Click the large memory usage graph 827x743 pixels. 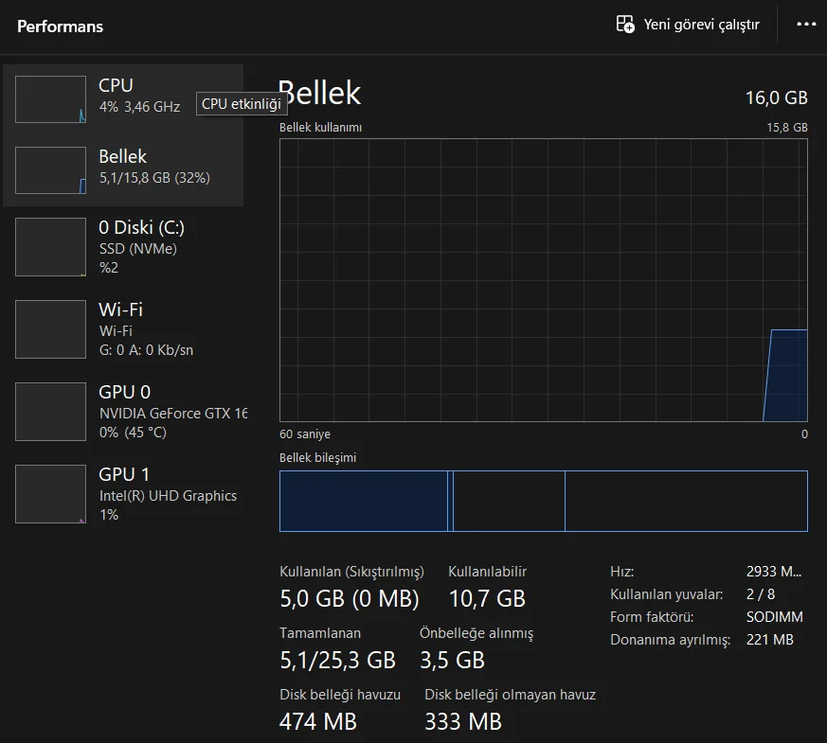pyautogui.click(x=543, y=280)
